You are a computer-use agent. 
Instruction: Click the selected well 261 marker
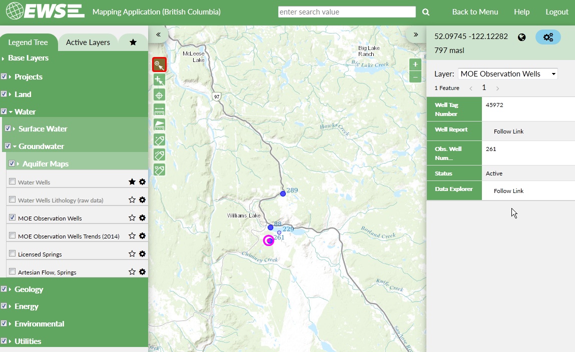point(269,240)
